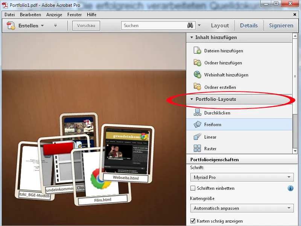
Task: Click the panel scrollbar up arrow
Action: (295, 36)
